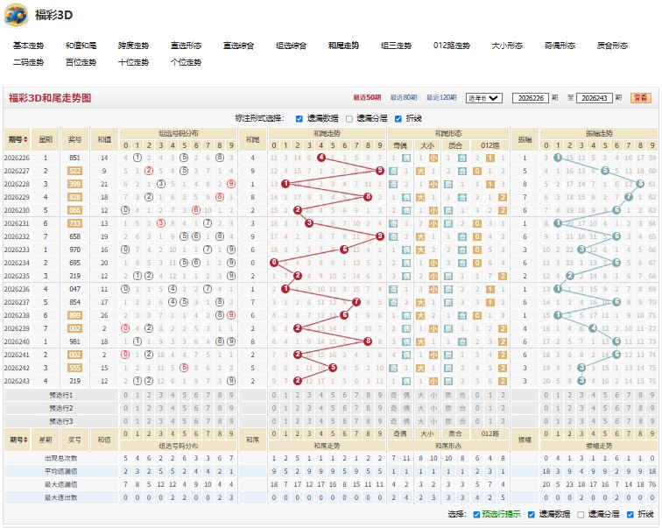Viewport: 662px width, 528px height.
Task: Go to 二码走势 chart
Action: [28, 62]
